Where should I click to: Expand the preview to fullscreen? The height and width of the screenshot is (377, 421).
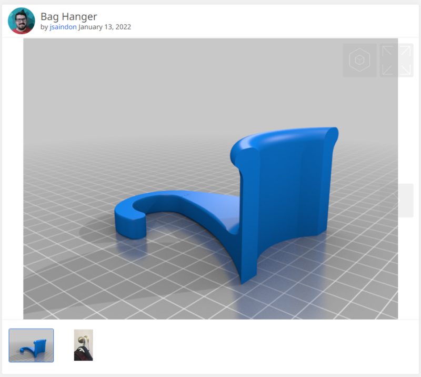[x=396, y=60]
